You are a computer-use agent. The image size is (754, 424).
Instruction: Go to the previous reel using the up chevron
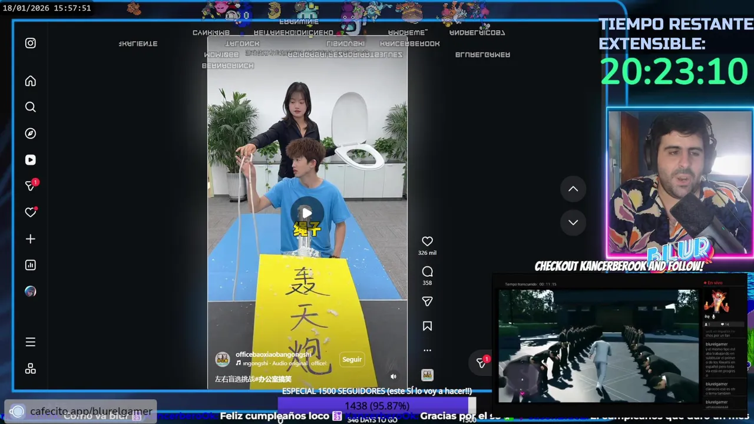573,189
